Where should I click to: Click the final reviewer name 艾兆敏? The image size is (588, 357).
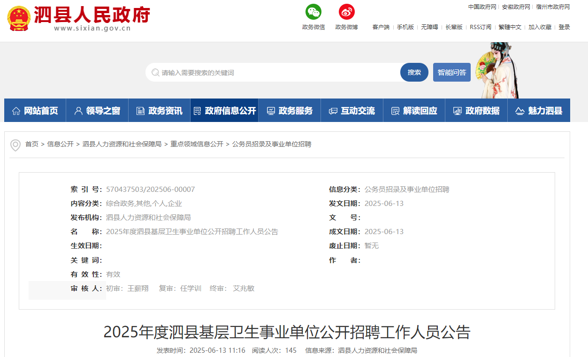(244, 289)
